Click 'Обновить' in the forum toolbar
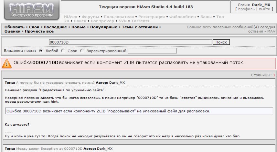Image resolution: width=277 pixels, height=152 pixels. (14, 27)
